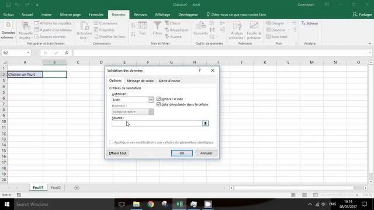Collapse the ribbon with chevron

coord(369,44)
